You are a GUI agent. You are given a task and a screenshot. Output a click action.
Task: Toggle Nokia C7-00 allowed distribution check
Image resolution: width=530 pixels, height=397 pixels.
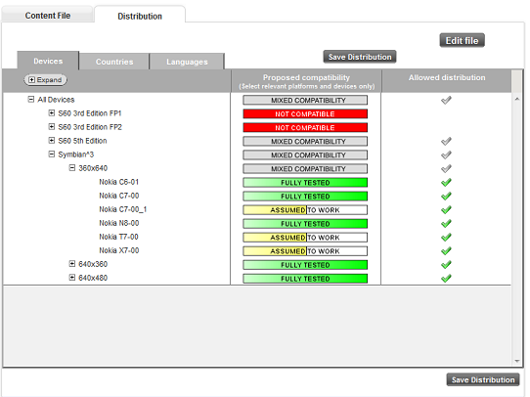pyautogui.click(x=446, y=196)
